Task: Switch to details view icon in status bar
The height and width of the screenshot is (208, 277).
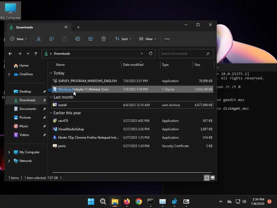Action: (x=207, y=178)
